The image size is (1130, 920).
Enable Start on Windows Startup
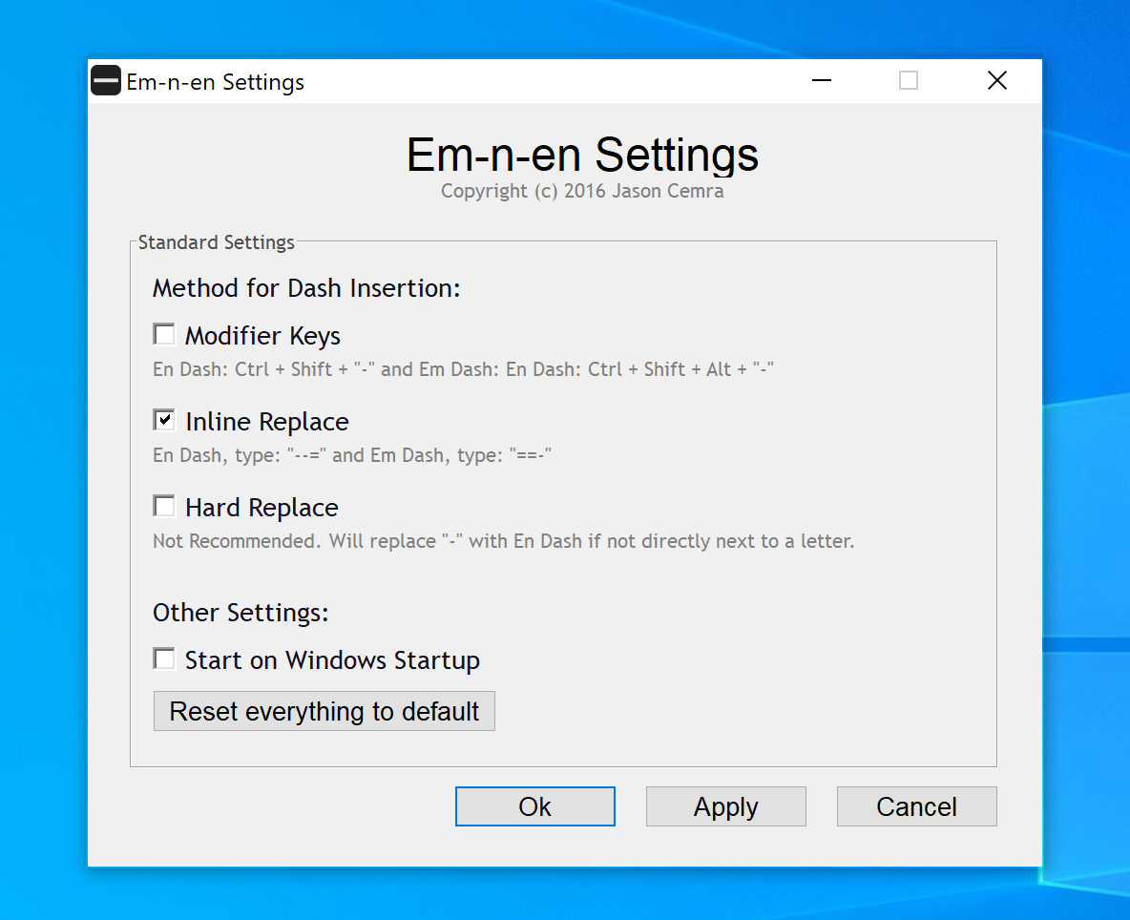(x=163, y=658)
